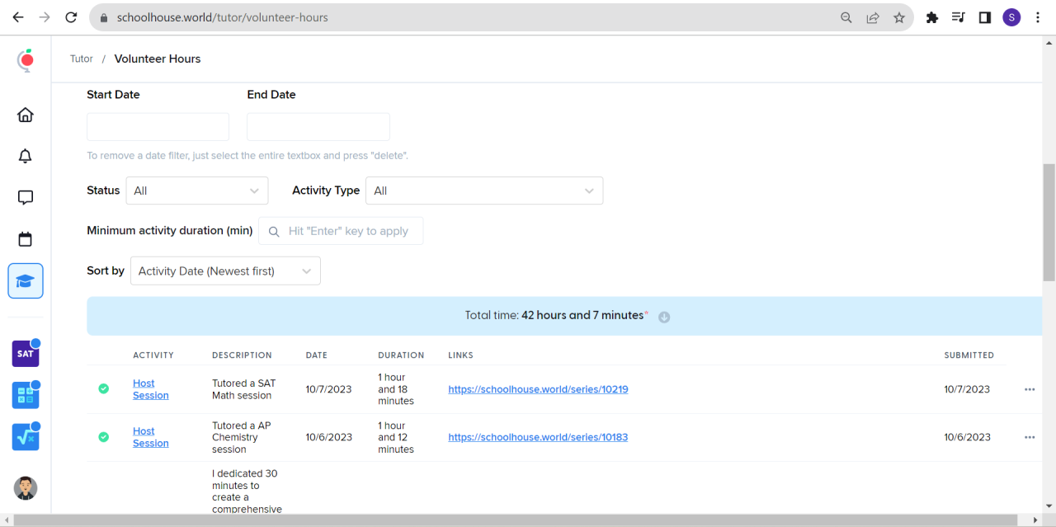The height and width of the screenshot is (527, 1056).
Task: Bookmark this page with the star
Action: pos(899,17)
